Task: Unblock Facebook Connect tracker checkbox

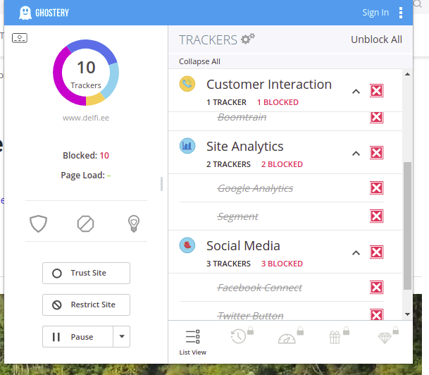Action: coord(376,288)
